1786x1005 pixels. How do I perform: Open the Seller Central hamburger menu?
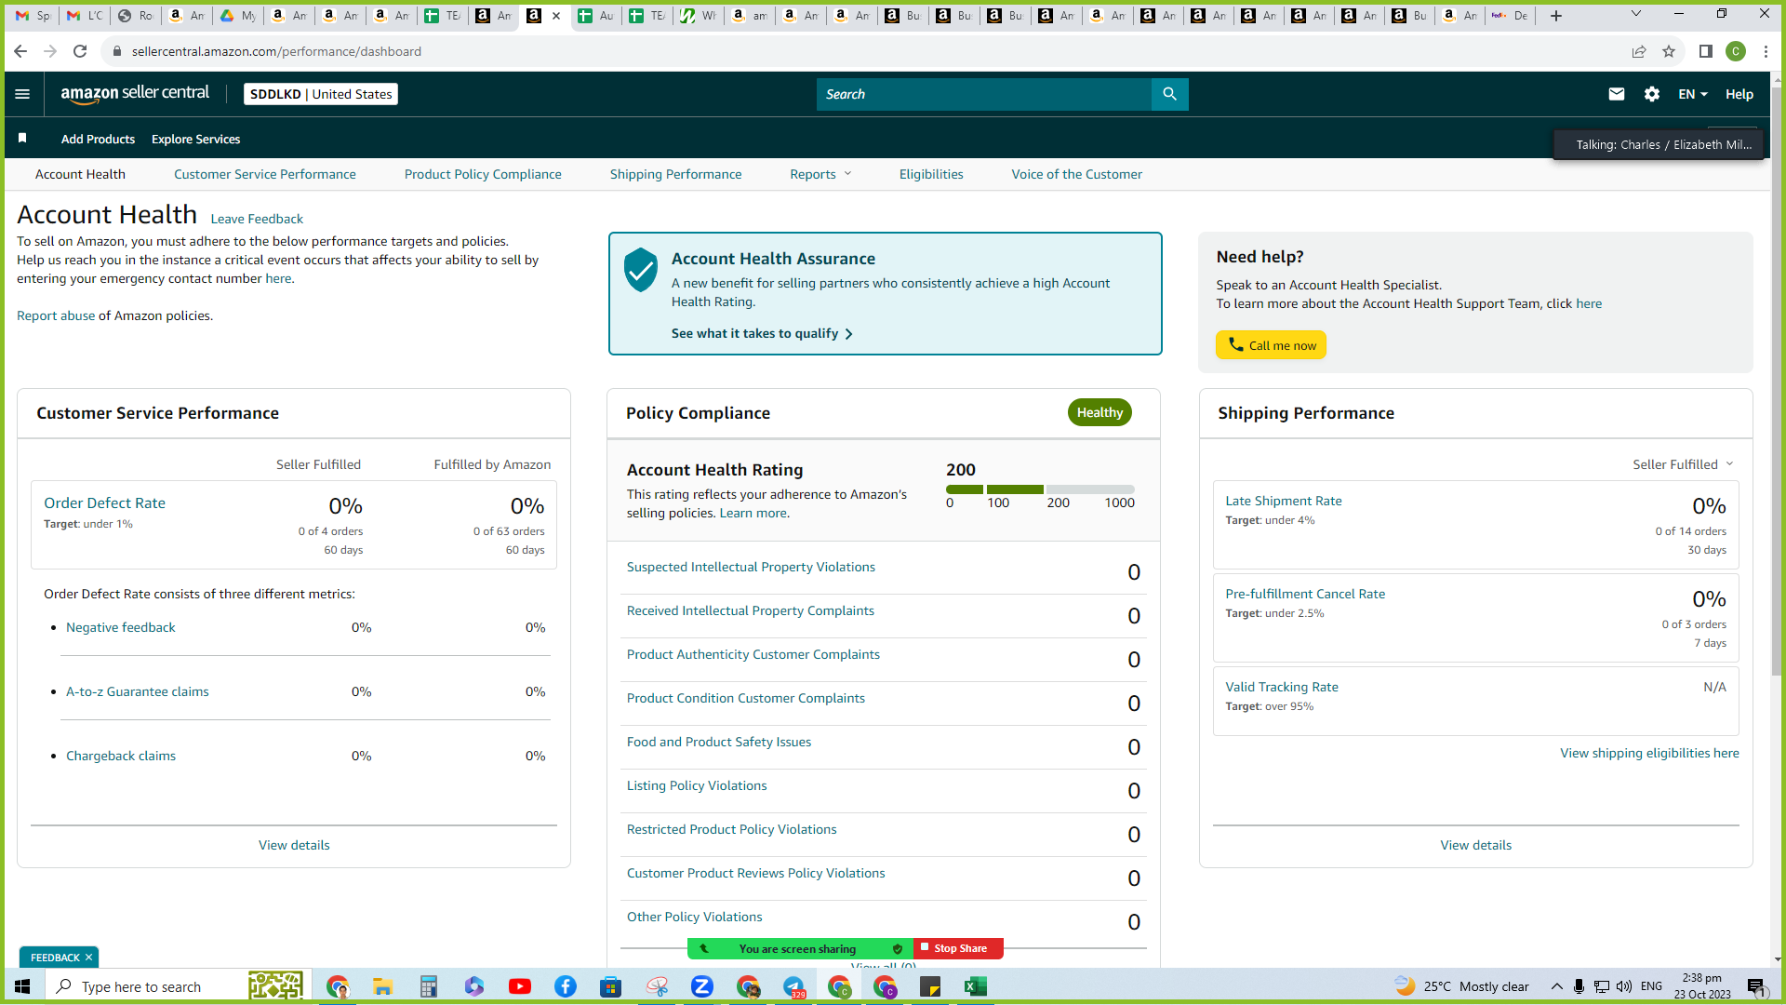(22, 94)
